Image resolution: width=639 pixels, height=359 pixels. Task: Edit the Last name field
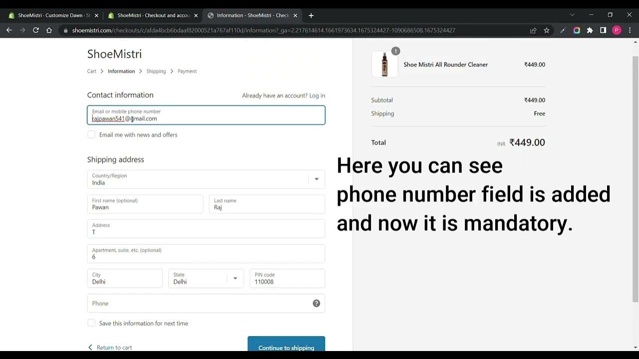point(267,204)
